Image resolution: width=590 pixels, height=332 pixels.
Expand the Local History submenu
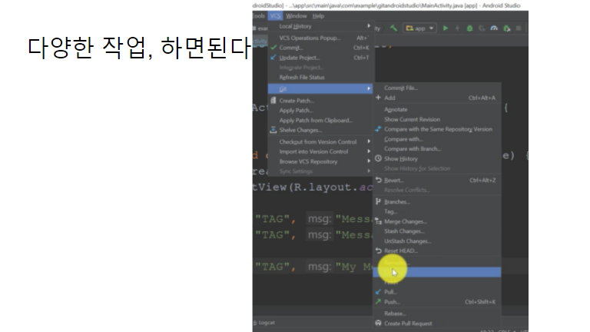[320, 26]
